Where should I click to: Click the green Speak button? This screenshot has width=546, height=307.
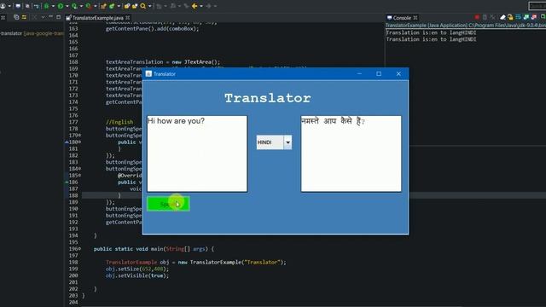tap(168, 204)
